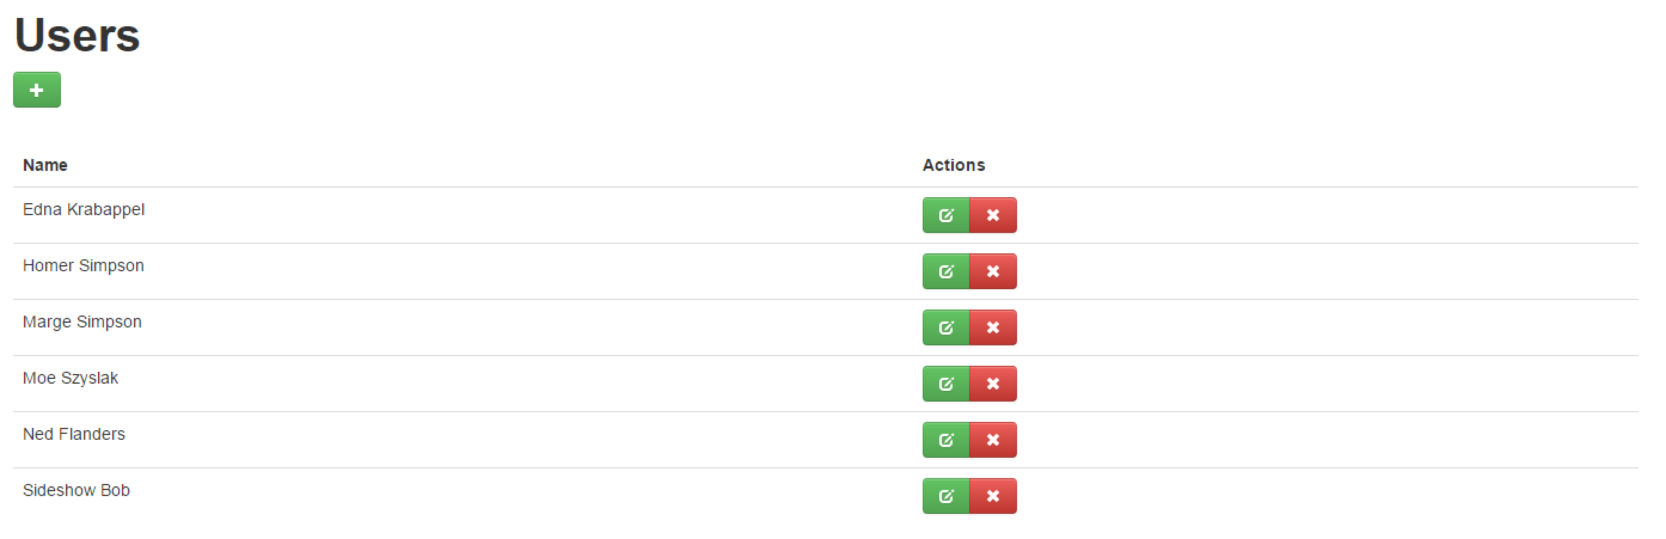Edit the Marge Simpson user
The height and width of the screenshot is (539, 1666).
(945, 328)
